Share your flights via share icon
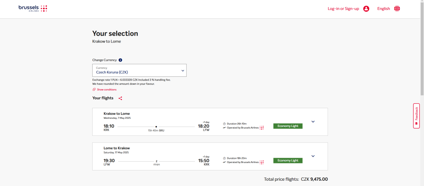This screenshot has width=424, height=186. (x=120, y=98)
